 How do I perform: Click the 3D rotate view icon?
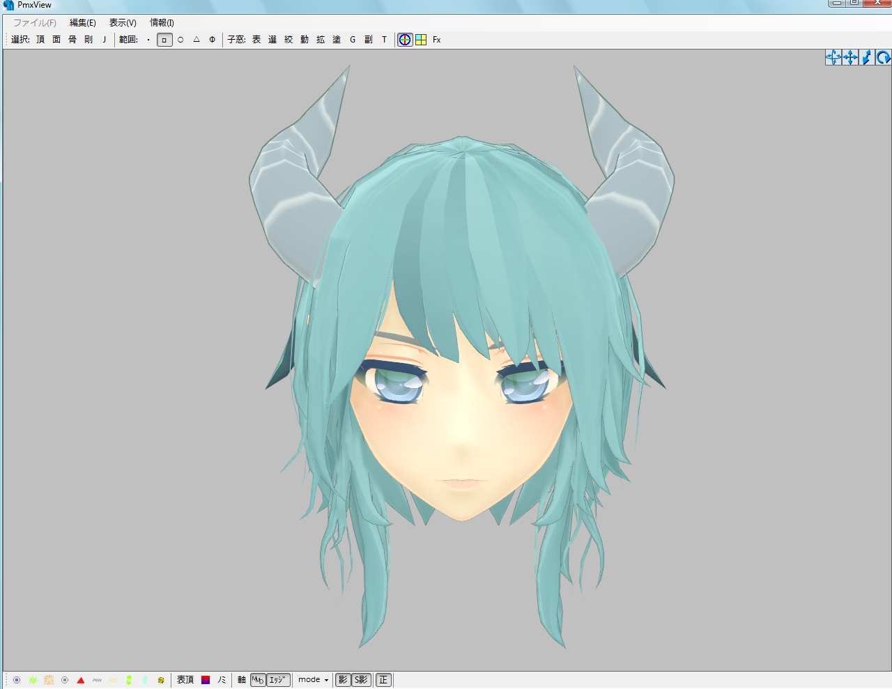pyautogui.click(x=833, y=57)
